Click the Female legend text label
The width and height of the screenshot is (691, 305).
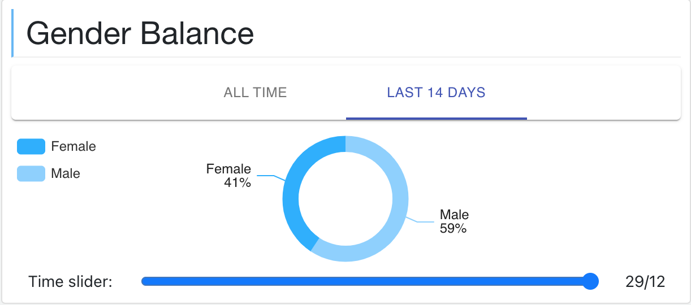tap(74, 147)
